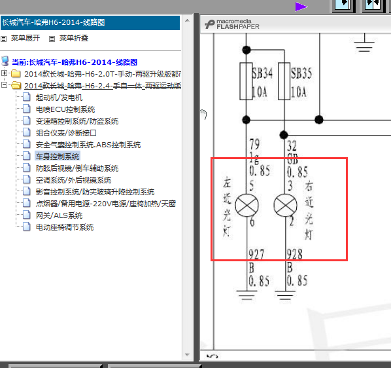The image size is (391, 368).
Task: Click the page icon beside 电动座椅调节系统
Action: tap(27, 227)
